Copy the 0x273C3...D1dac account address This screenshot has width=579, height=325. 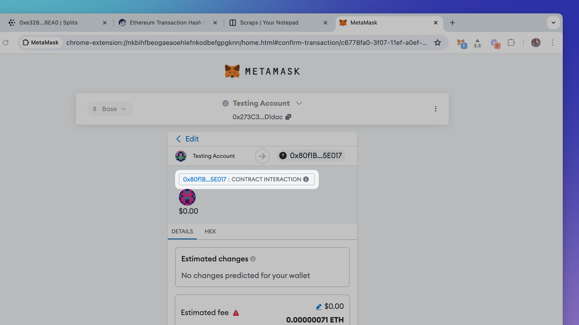point(288,117)
